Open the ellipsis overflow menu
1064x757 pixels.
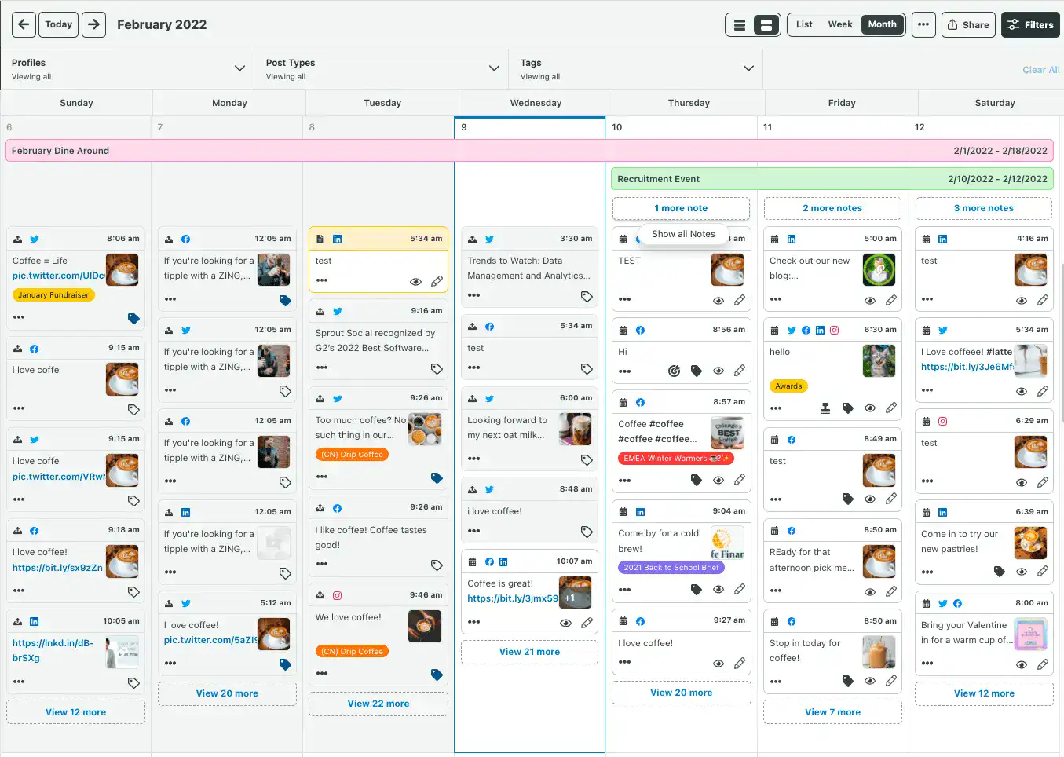tap(923, 24)
